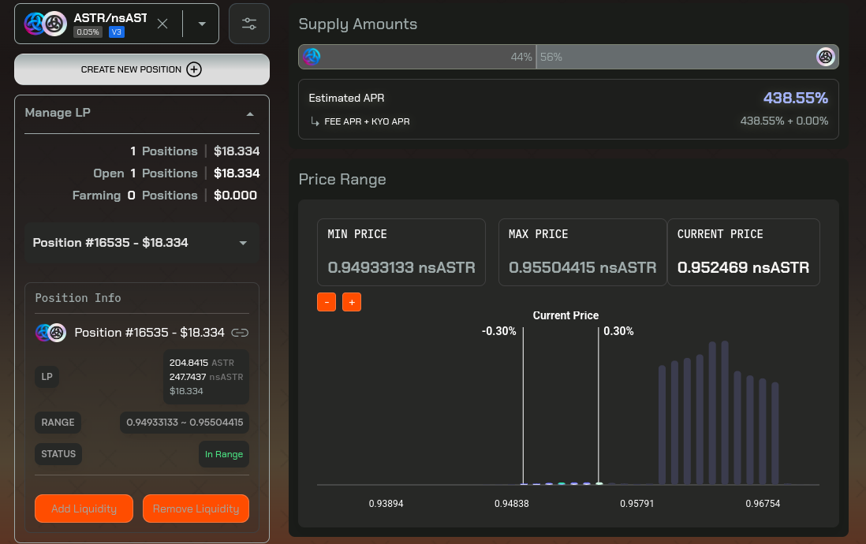The height and width of the screenshot is (544, 866).
Task: Click the ASTR/nsASTR pair token icon
Action: tap(46, 24)
